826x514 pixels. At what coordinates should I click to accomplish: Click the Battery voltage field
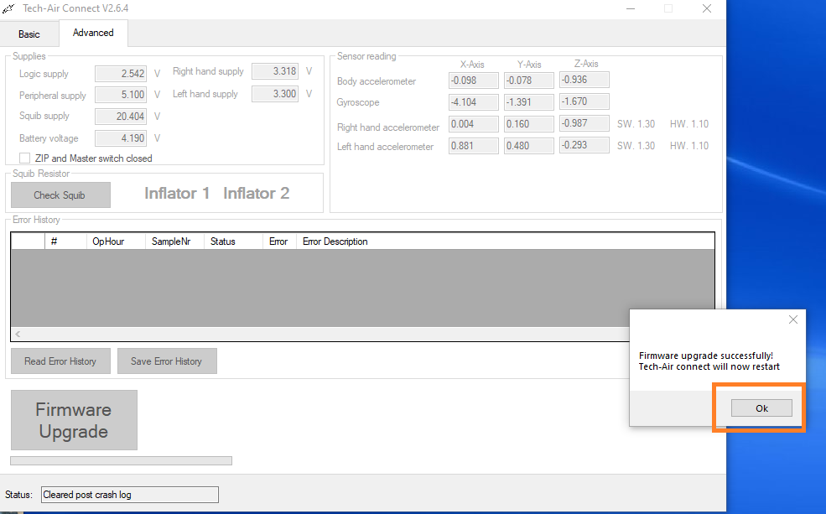(x=121, y=138)
